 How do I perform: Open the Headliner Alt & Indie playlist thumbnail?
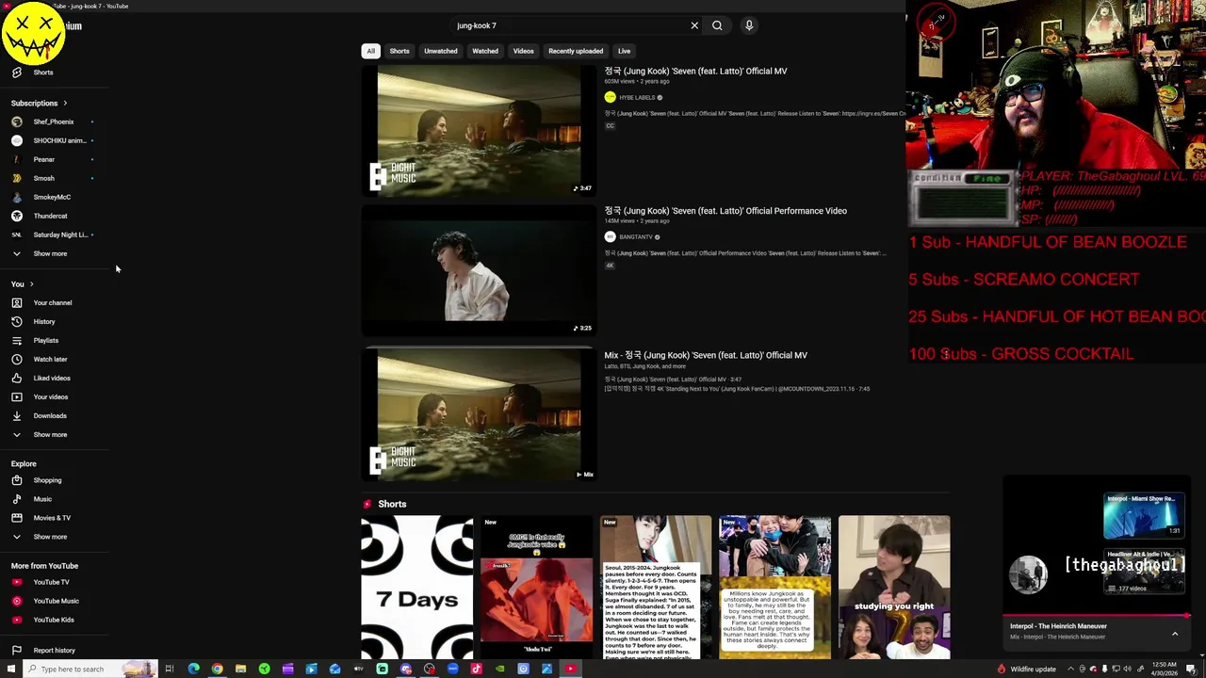[x=1144, y=572]
